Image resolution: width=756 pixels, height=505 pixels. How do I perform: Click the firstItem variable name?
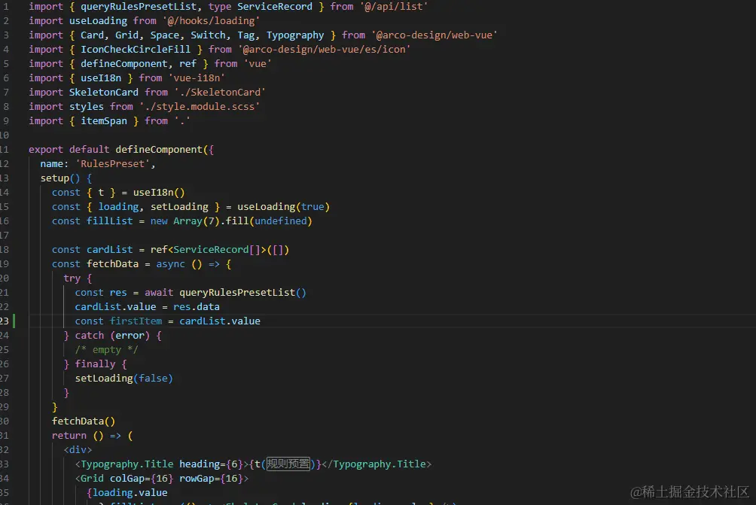coord(136,321)
